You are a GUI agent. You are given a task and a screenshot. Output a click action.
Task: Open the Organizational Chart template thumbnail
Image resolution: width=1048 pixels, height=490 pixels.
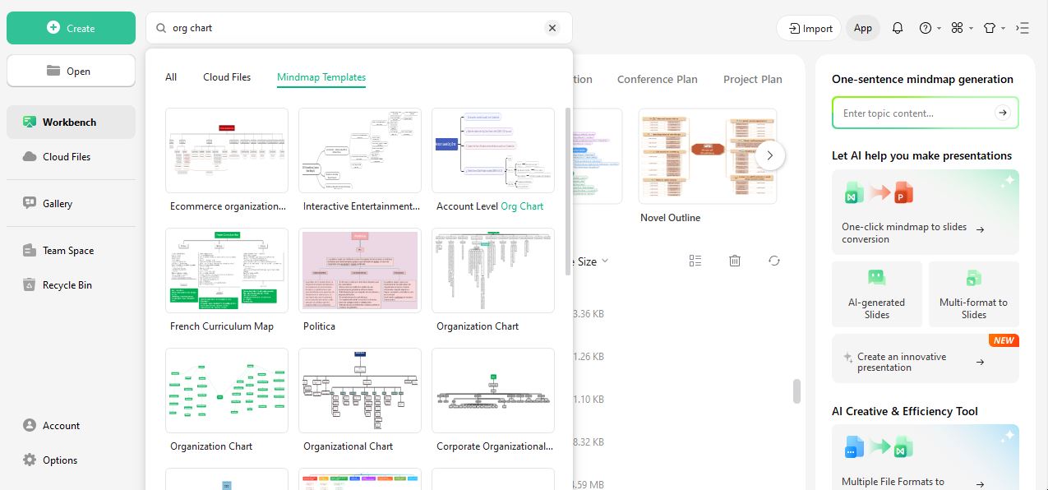point(360,391)
